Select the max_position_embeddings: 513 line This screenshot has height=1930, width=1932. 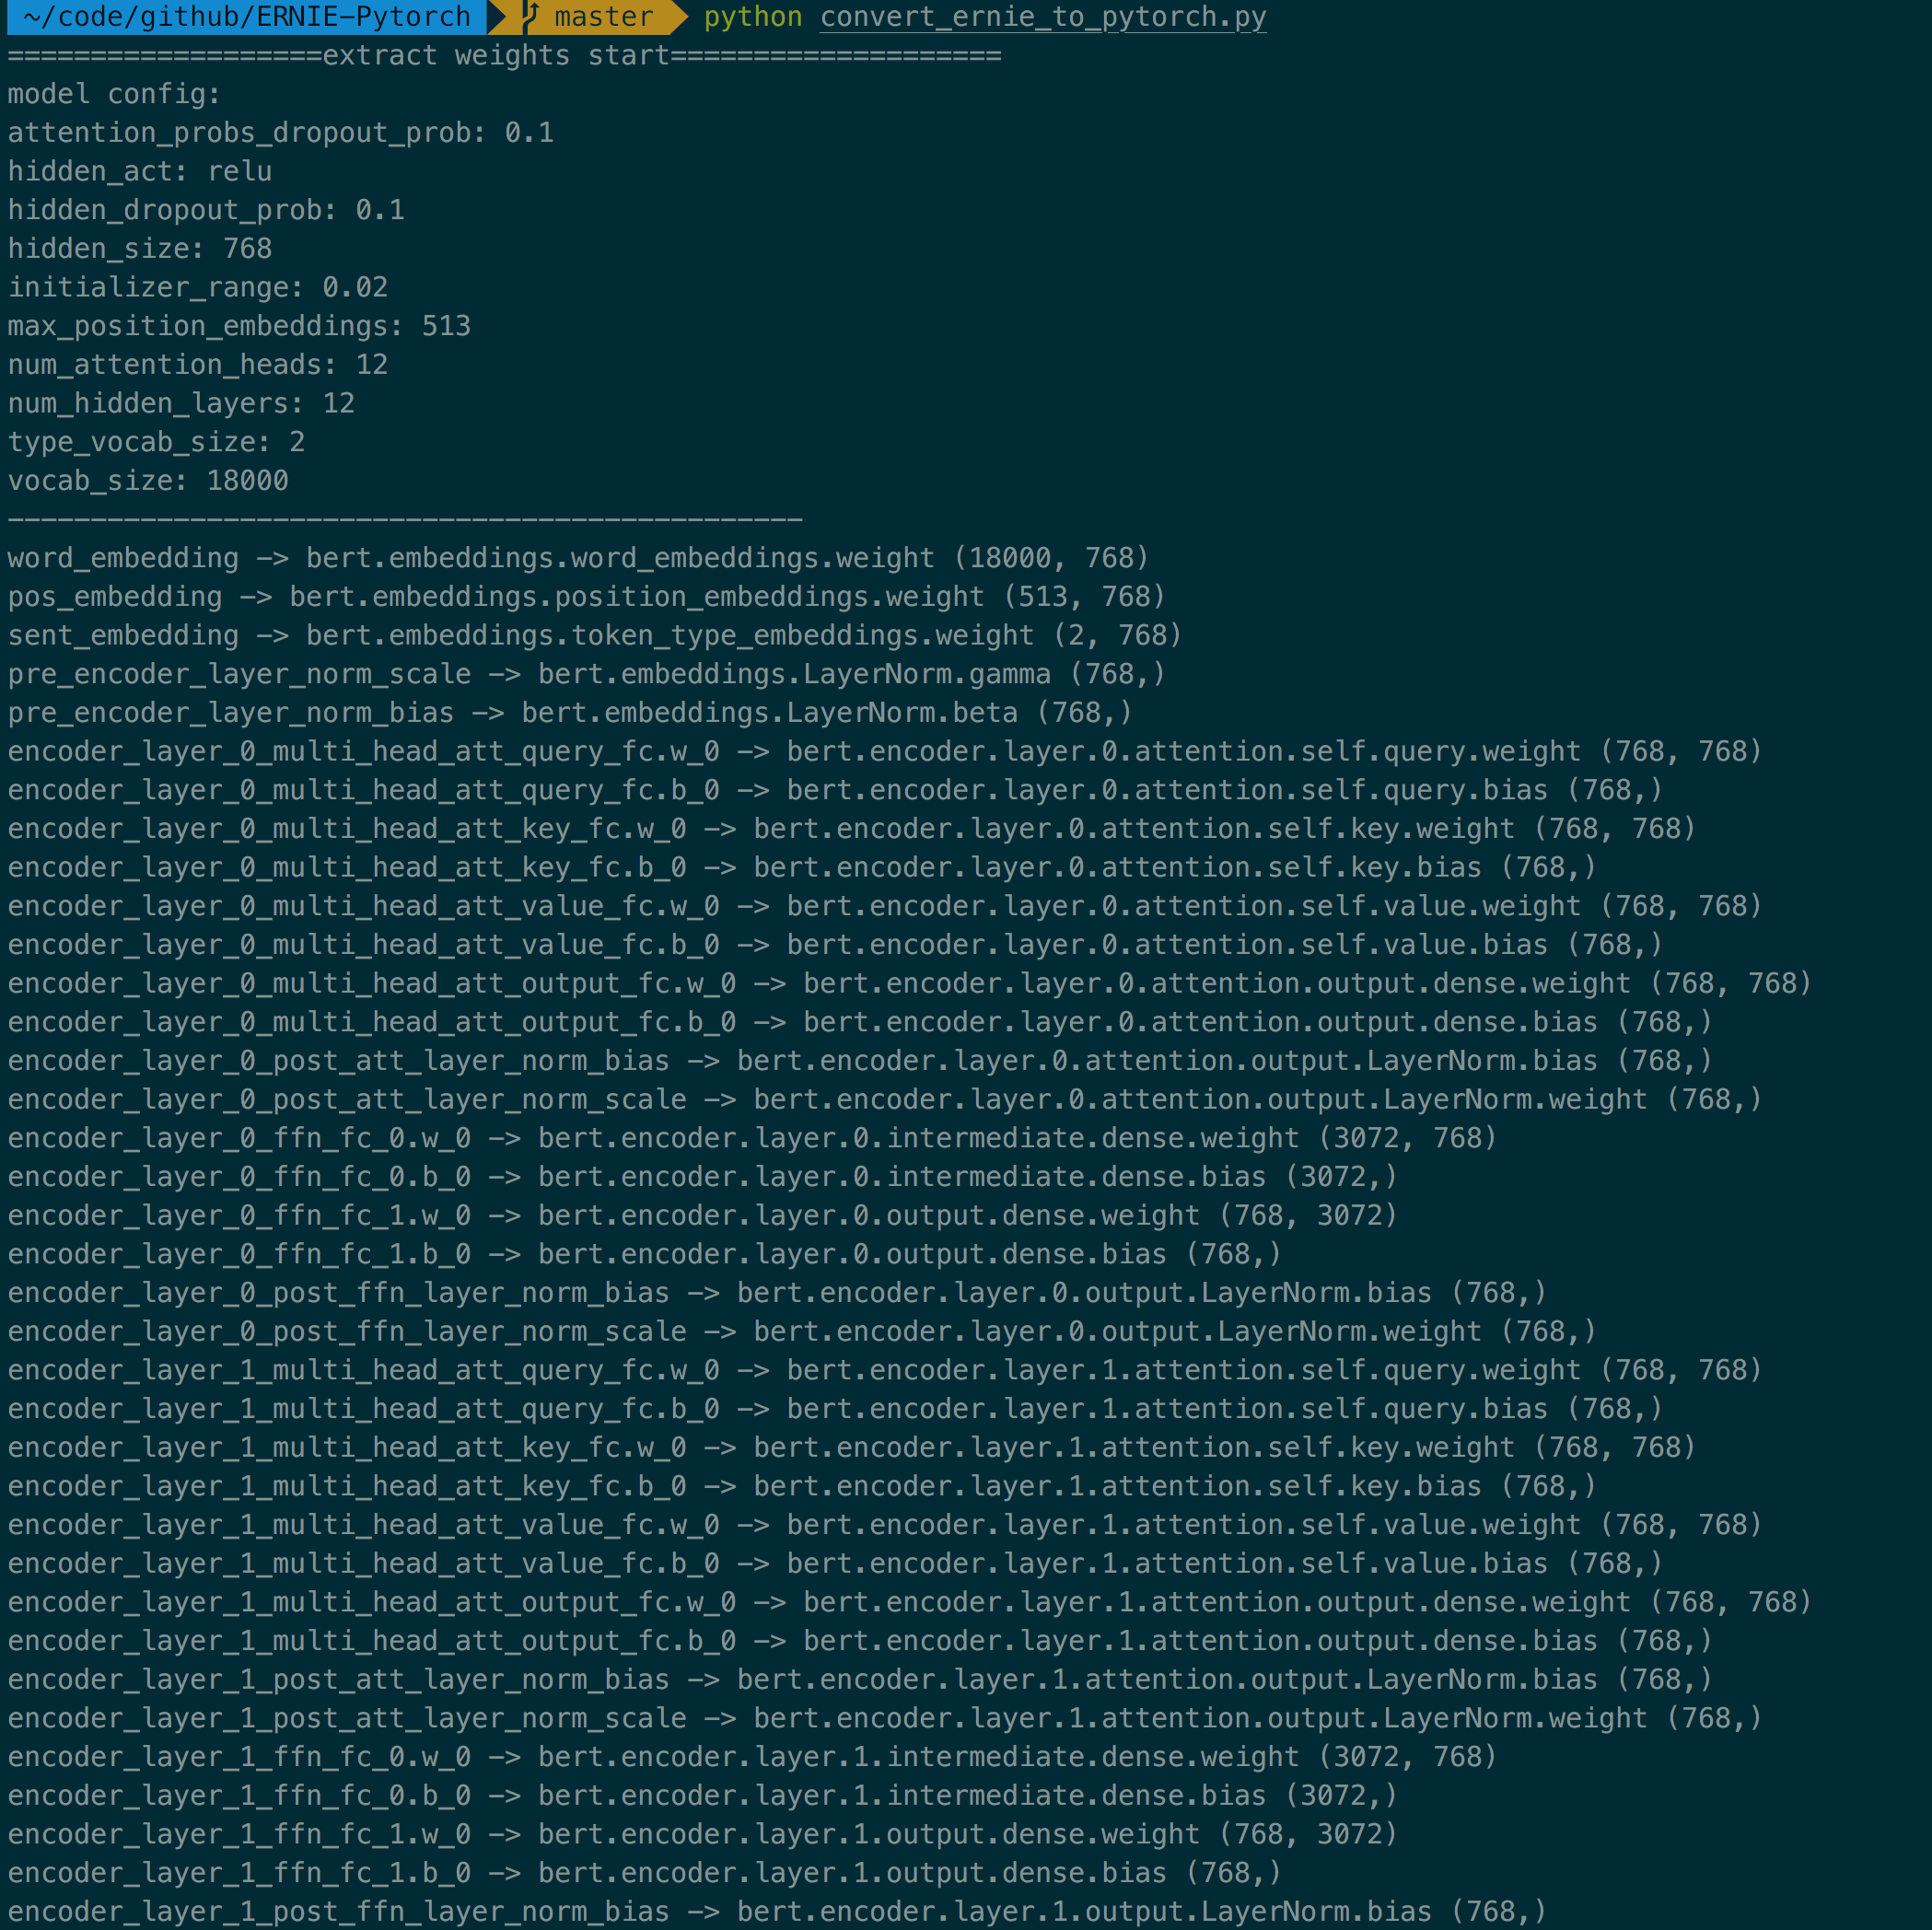pos(239,325)
